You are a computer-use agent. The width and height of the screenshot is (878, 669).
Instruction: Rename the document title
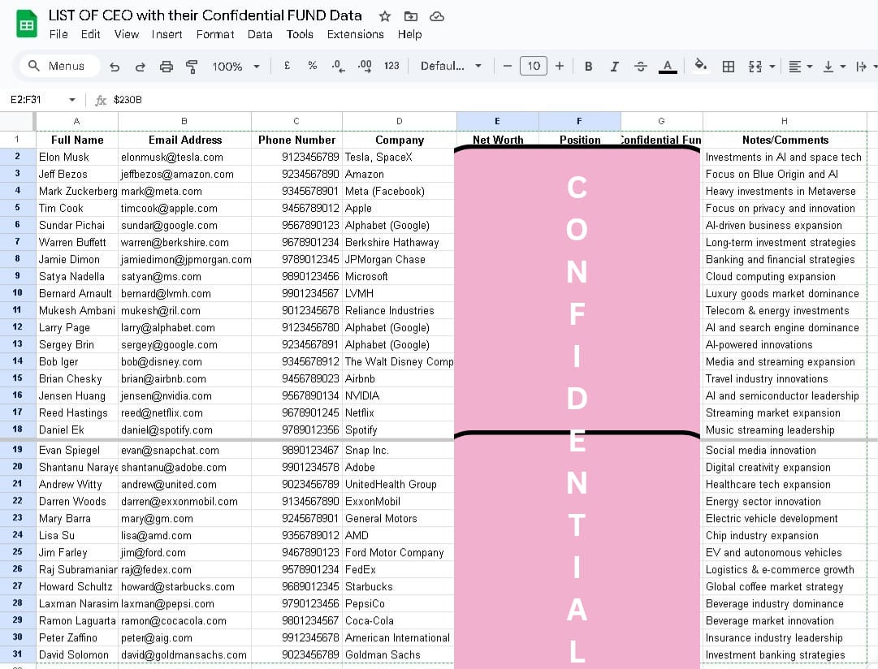pyautogui.click(x=205, y=15)
